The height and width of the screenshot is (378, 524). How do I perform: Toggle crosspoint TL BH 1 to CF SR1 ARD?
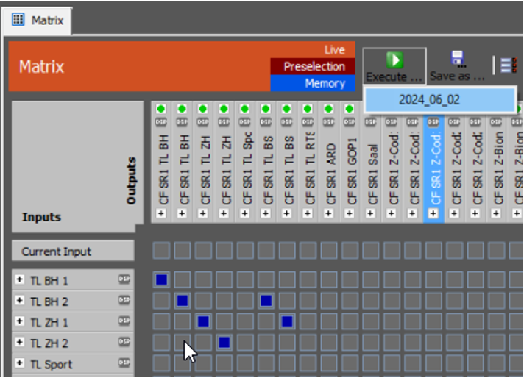(329, 279)
